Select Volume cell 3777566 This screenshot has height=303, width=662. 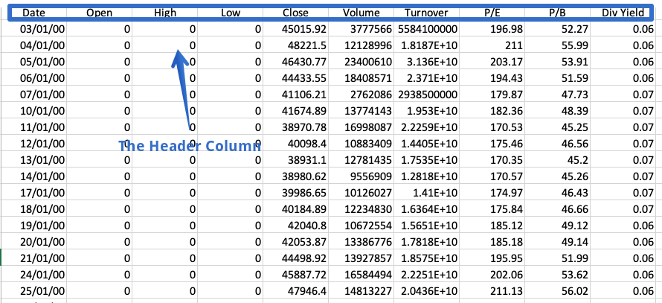click(x=361, y=29)
